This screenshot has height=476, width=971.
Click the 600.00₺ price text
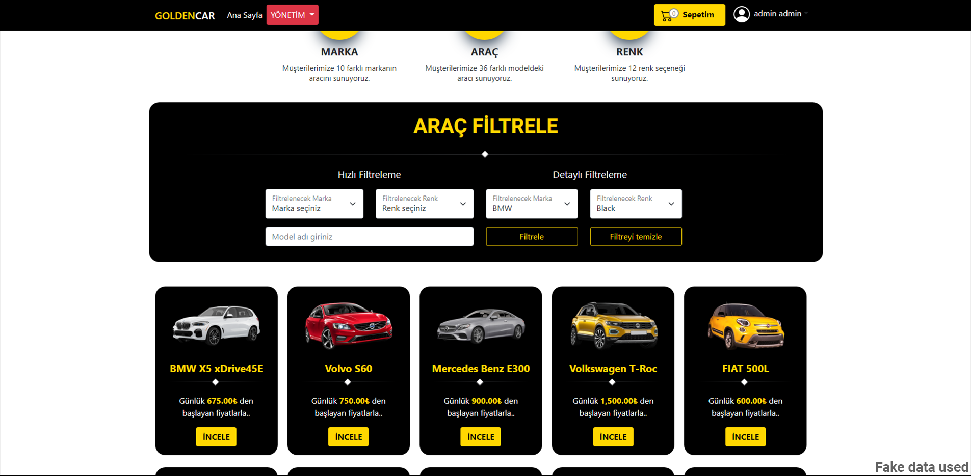pos(751,401)
